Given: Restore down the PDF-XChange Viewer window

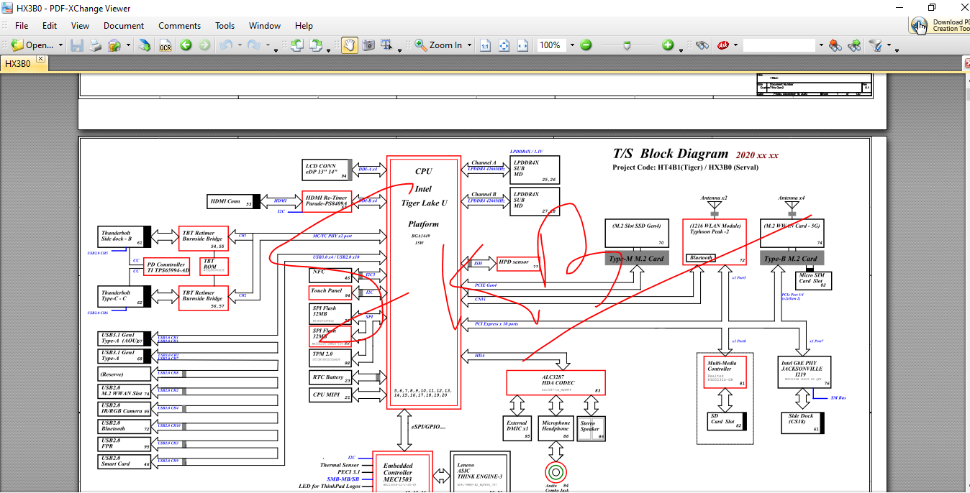Looking at the screenshot, I should [x=932, y=7].
